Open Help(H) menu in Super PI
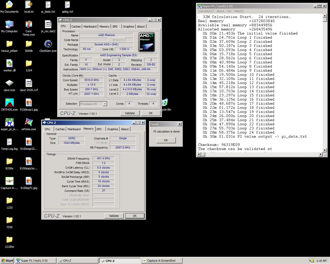 [239, 11]
